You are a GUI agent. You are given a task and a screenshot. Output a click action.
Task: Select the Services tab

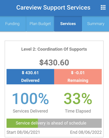click(x=68, y=24)
